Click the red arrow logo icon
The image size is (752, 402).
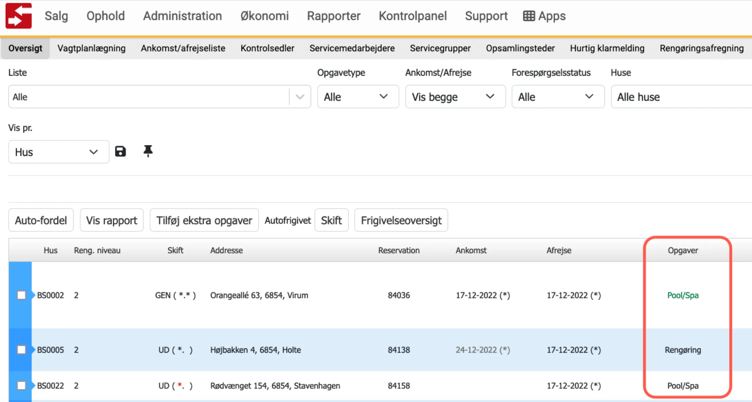click(19, 16)
